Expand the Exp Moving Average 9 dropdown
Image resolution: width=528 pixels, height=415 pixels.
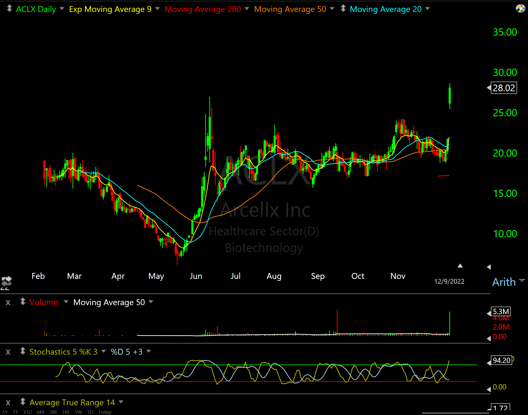(158, 9)
